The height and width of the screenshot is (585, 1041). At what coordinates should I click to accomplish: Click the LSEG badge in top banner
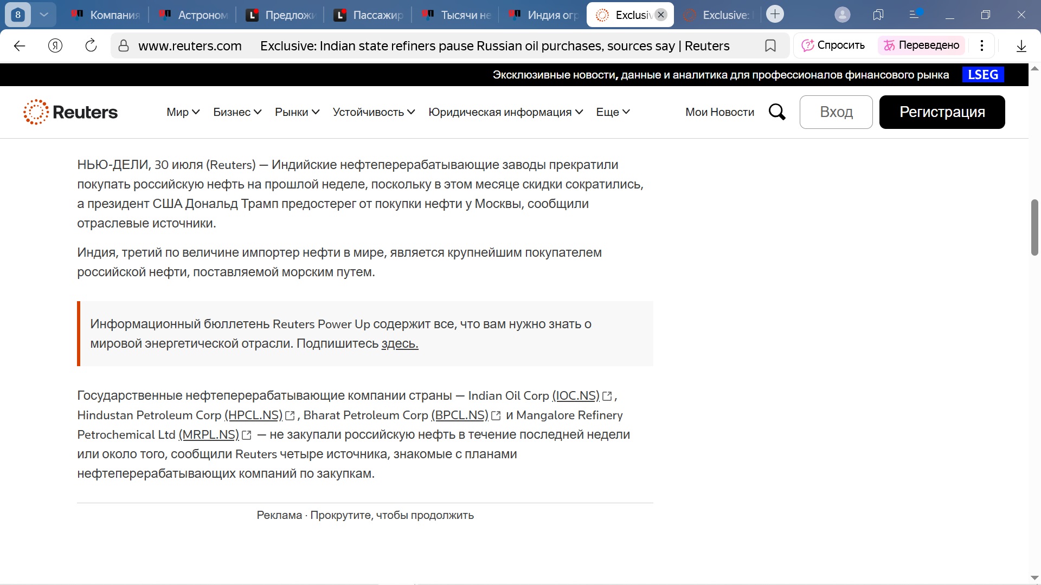pos(983,75)
